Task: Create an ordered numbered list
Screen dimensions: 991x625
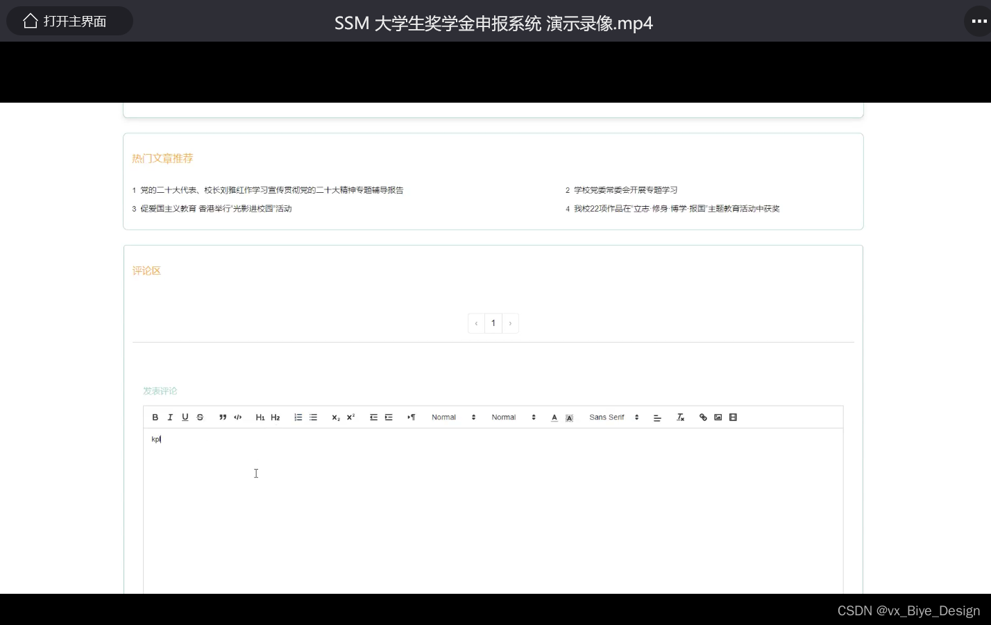Action: (298, 418)
